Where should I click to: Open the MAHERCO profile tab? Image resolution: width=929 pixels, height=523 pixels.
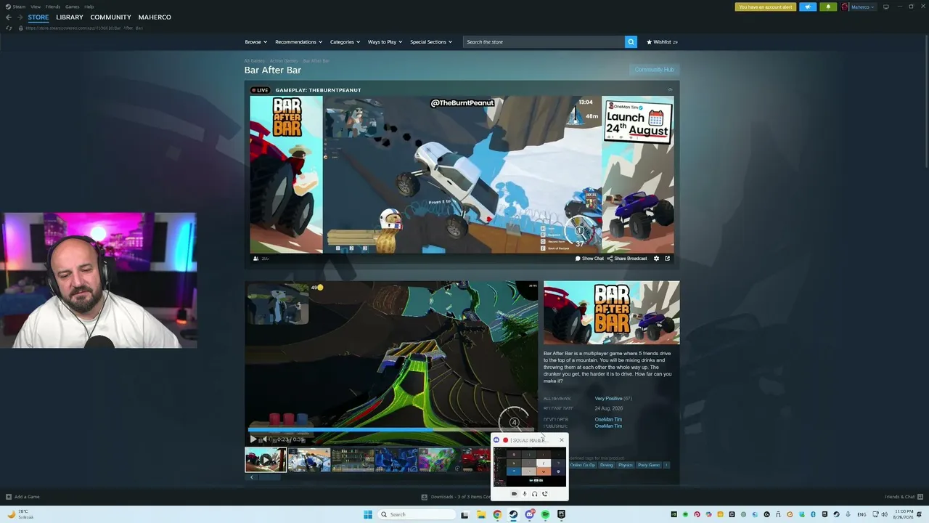(x=155, y=17)
